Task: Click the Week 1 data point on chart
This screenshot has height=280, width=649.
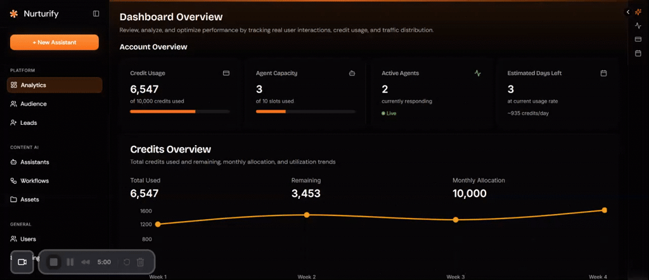Action: click(x=158, y=224)
